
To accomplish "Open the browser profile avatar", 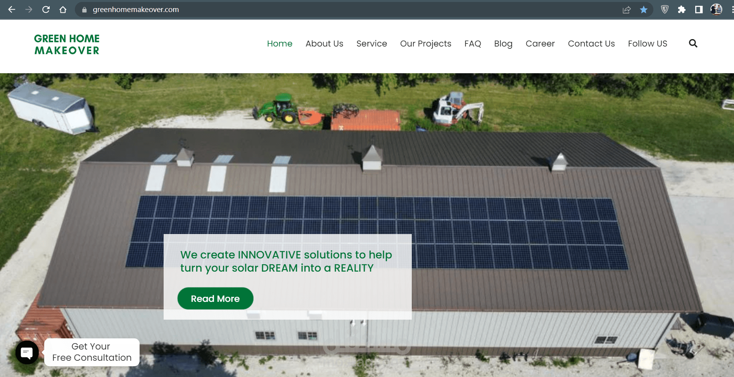I will point(716,10).
